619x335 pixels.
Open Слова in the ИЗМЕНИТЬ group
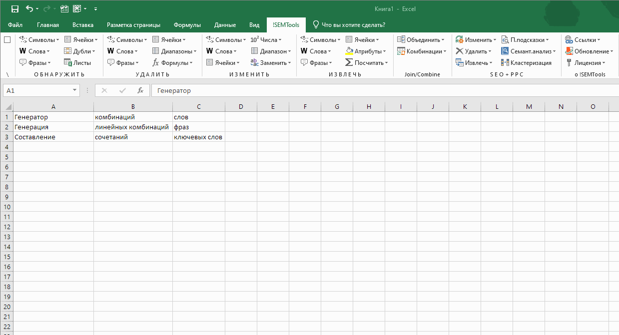(x=221, y=51)
